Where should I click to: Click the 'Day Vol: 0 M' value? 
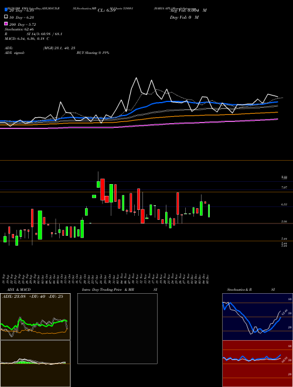184,17
